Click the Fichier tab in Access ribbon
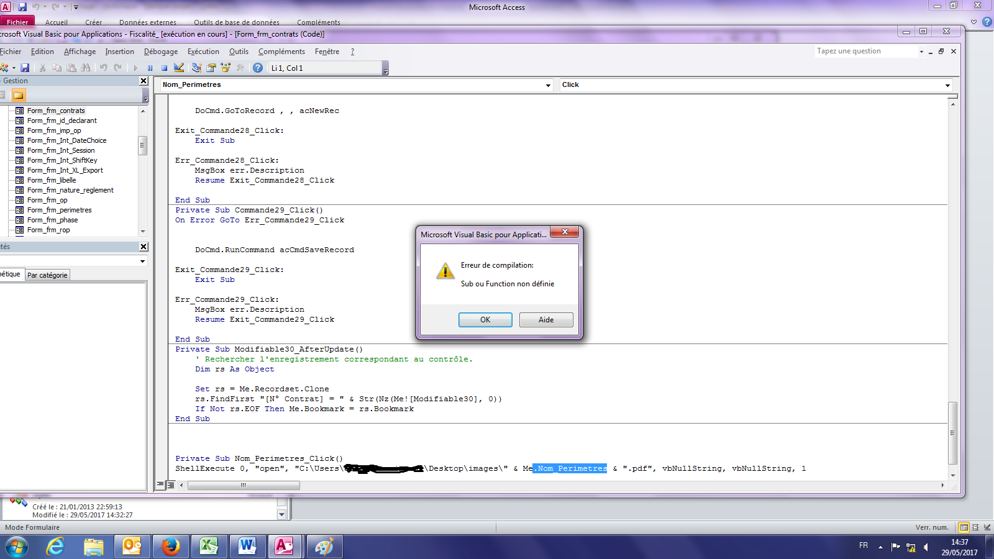 17,22
